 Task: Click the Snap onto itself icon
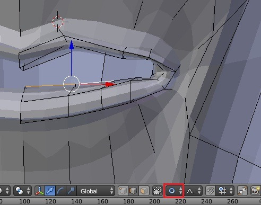coord(242,191)
